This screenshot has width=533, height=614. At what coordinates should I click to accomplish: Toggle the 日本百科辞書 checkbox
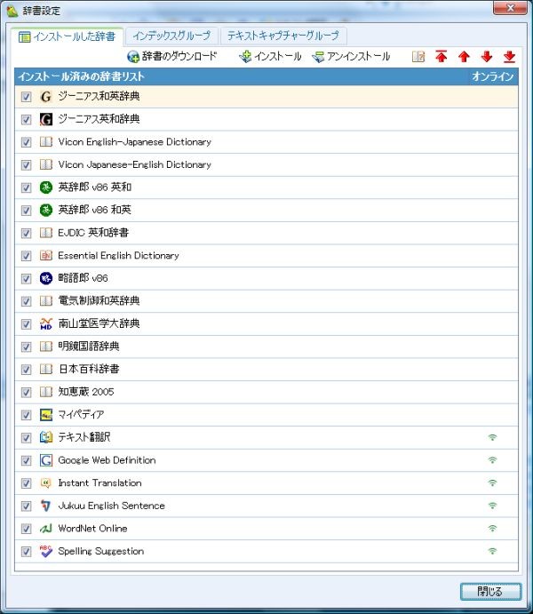[x=26, y=370]
